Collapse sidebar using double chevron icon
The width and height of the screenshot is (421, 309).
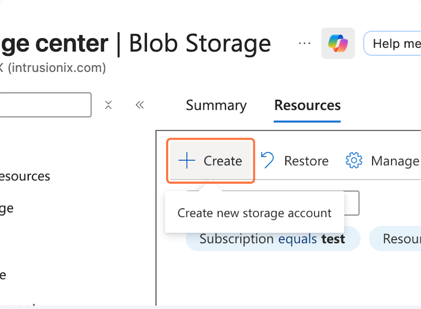tap(140, 105)
